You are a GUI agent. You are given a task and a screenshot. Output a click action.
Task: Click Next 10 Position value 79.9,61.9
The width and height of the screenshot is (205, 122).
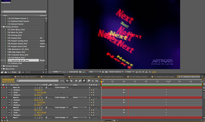(38, 90)
